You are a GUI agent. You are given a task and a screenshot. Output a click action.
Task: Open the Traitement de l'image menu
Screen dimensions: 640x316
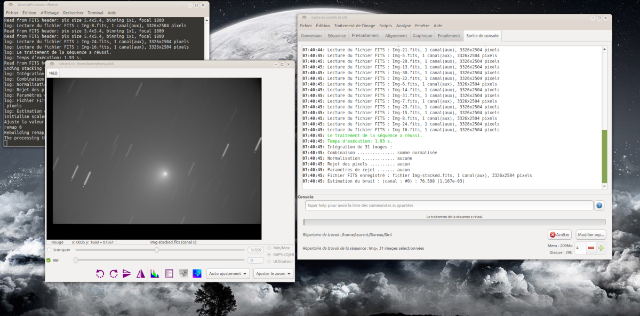(x=355, y=26)
